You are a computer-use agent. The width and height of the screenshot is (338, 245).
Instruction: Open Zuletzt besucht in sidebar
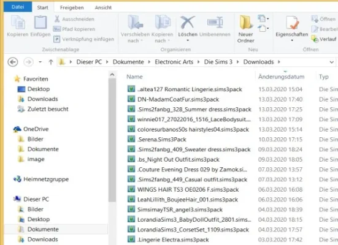pyautogui.click(x=43, y=109)
